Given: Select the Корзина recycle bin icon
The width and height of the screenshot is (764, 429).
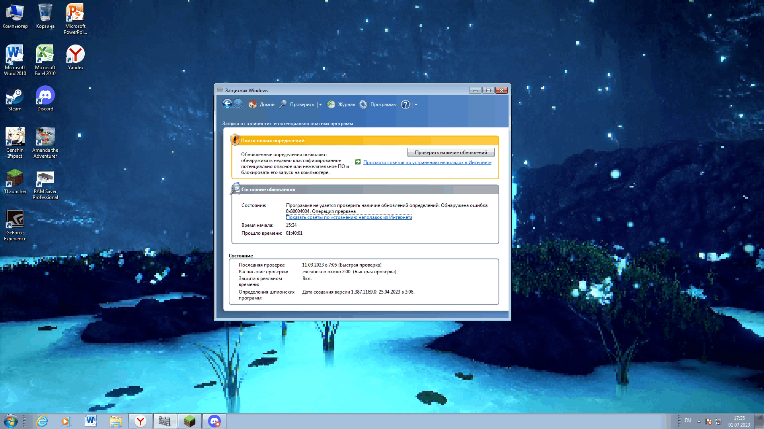Looking at the screenshot, I should click(x=45, y=16).
